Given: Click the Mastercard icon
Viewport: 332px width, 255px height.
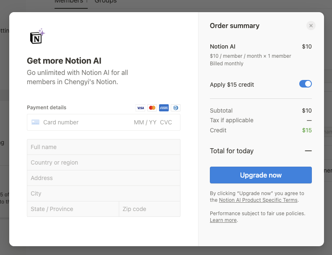Looking at the screenshot, I should coord(152,108).
